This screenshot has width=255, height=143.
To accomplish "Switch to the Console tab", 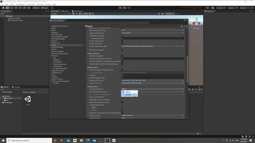I will pyautogui.click(x=16, y=87).
